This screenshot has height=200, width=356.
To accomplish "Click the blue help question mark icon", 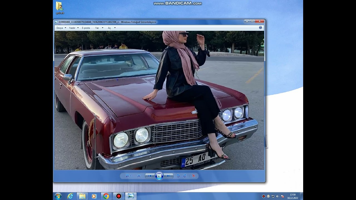I will (x=260, y=27).
